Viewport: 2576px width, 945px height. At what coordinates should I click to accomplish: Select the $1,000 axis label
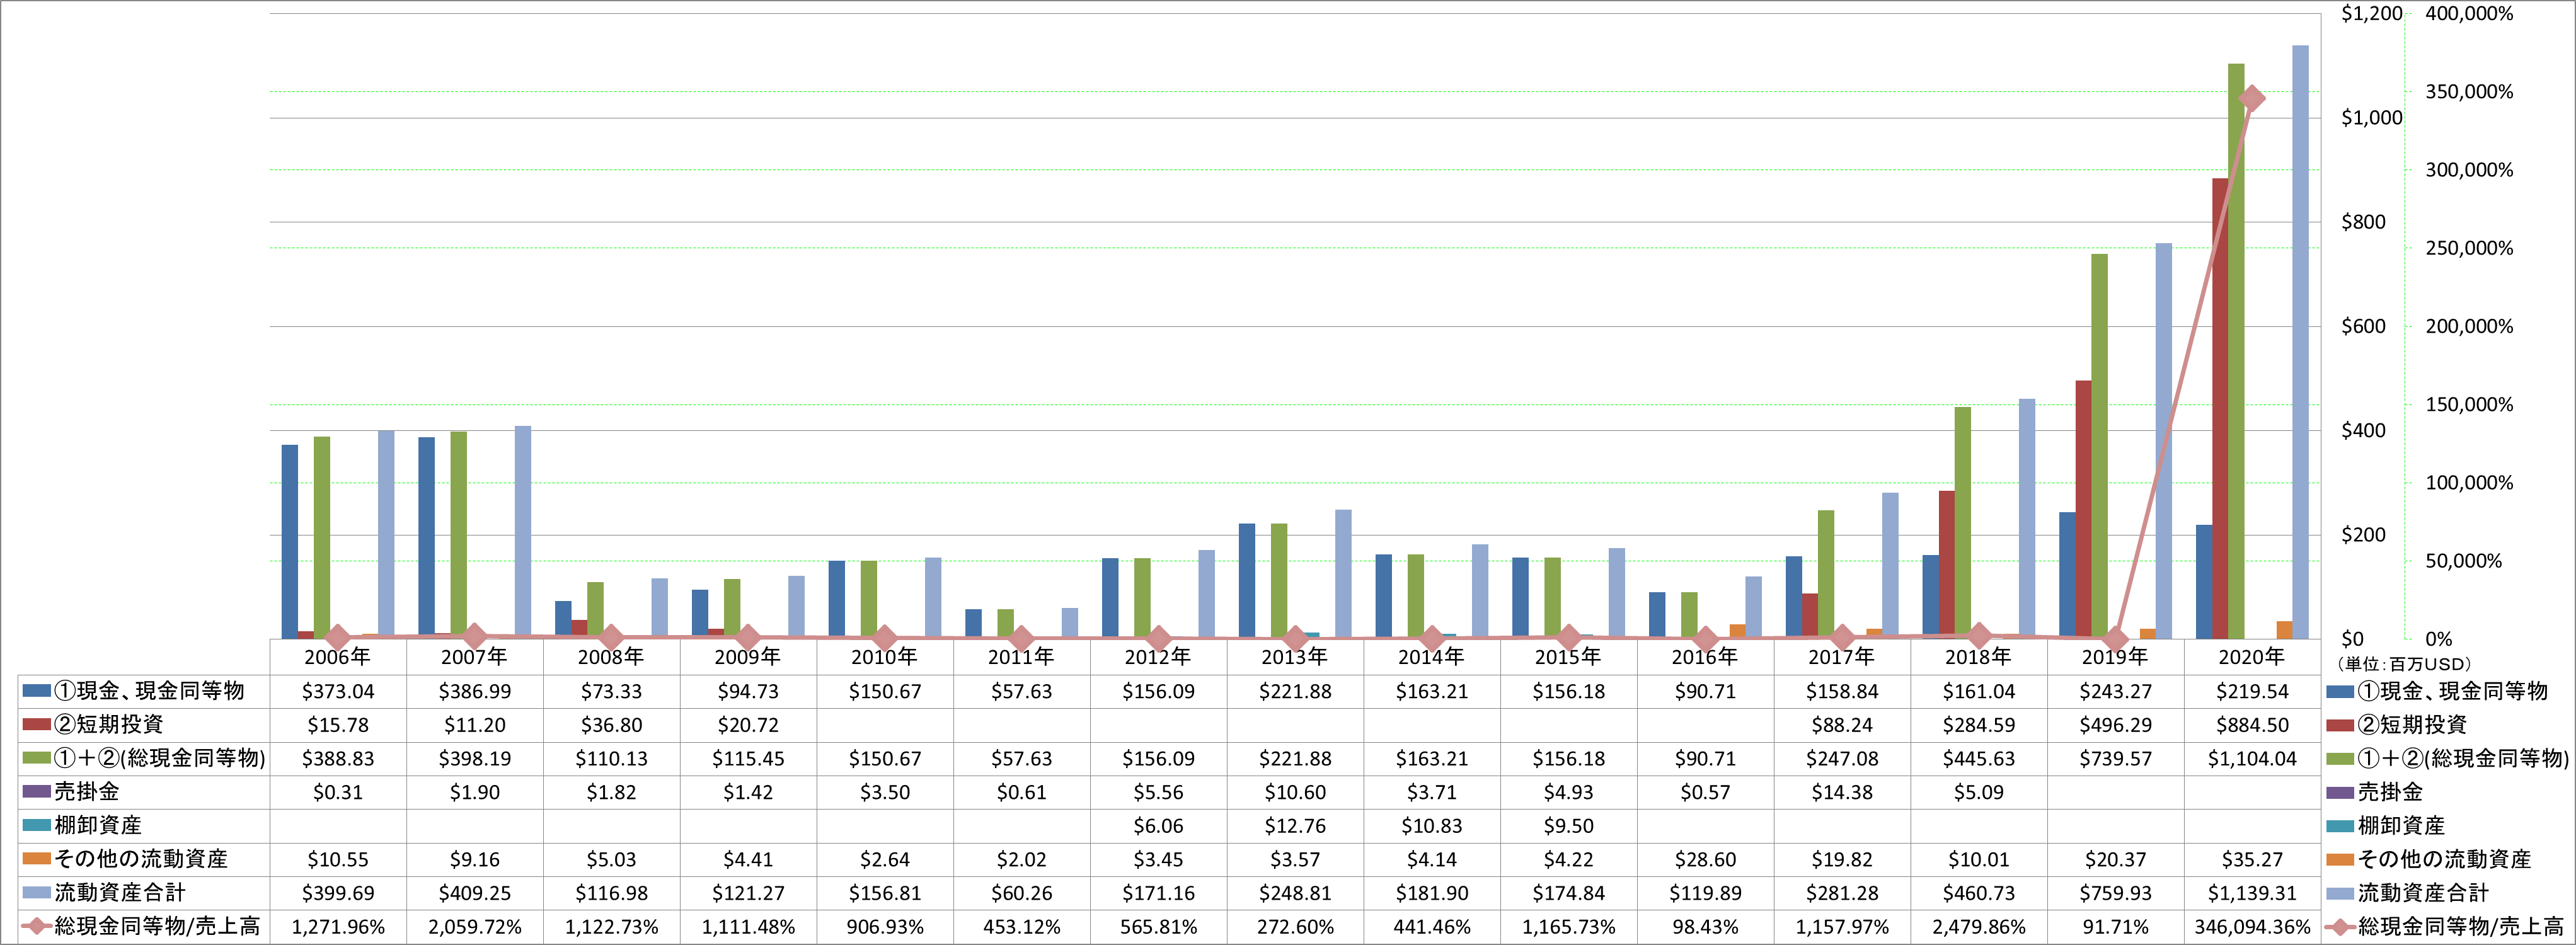pyautogui.click(x=2372, y=118)
